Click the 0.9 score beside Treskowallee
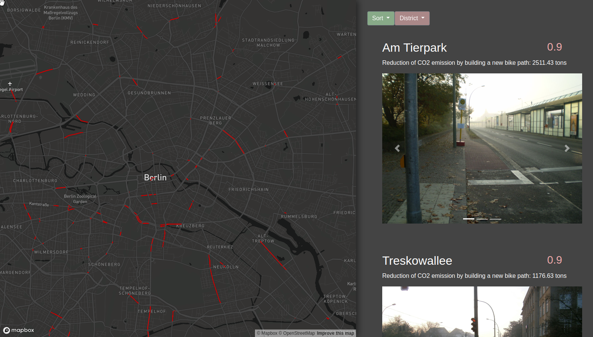 (x=554, y=260)
